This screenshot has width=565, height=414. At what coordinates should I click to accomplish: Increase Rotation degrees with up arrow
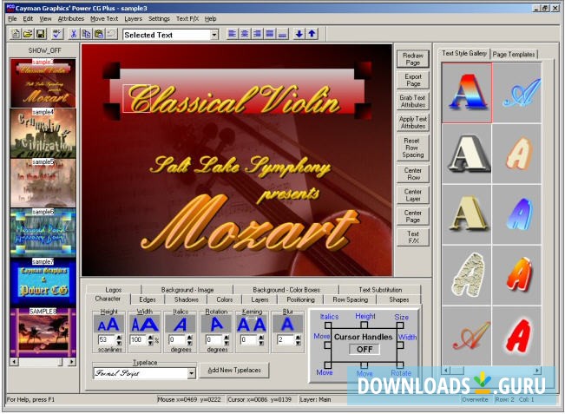[227, 338]
